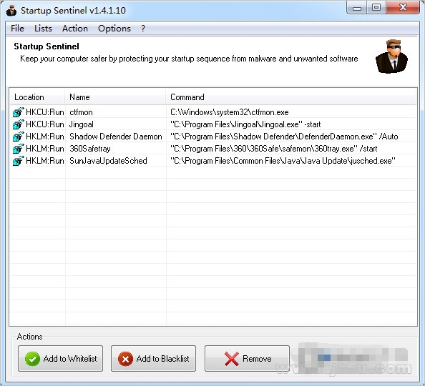Open the ? help menu
Viewport: 425px width, 386px height.
coord(143,29)
